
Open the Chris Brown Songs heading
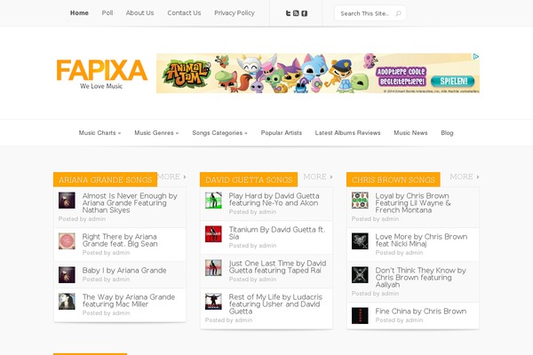pos(393,179)
